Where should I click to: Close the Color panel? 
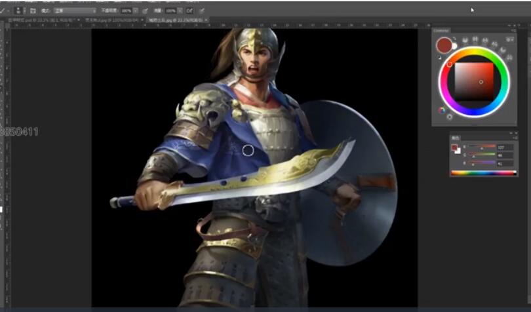click(516, 133)
